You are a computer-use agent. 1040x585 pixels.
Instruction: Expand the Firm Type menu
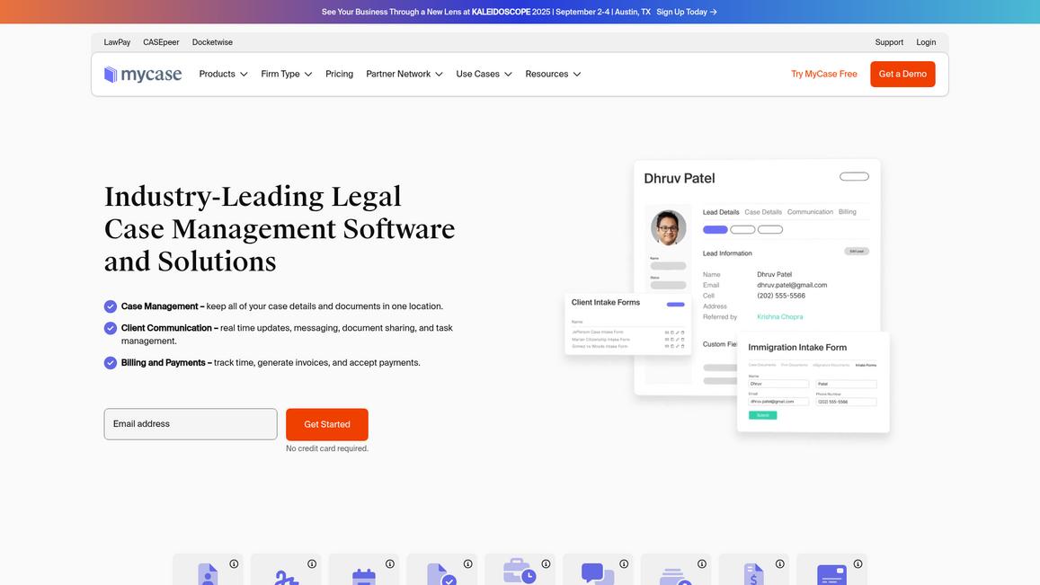click(287, 75)
